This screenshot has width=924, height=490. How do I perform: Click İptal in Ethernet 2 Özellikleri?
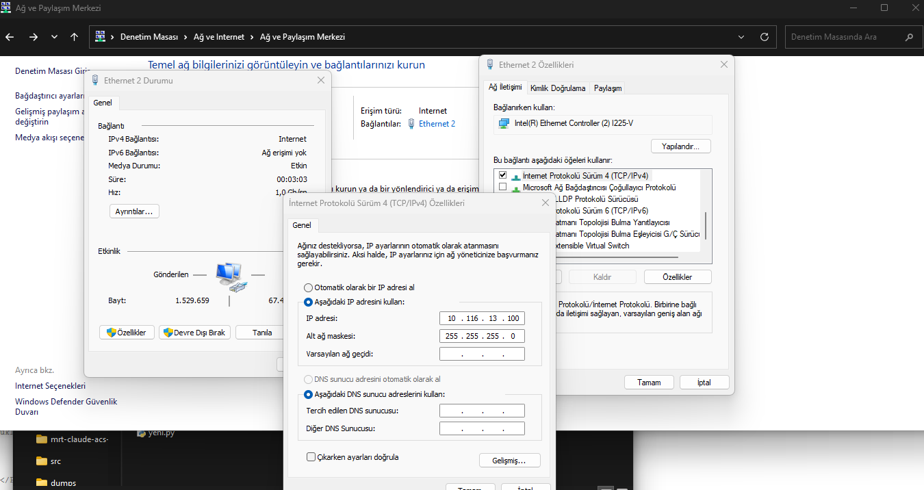coord(704,383)
